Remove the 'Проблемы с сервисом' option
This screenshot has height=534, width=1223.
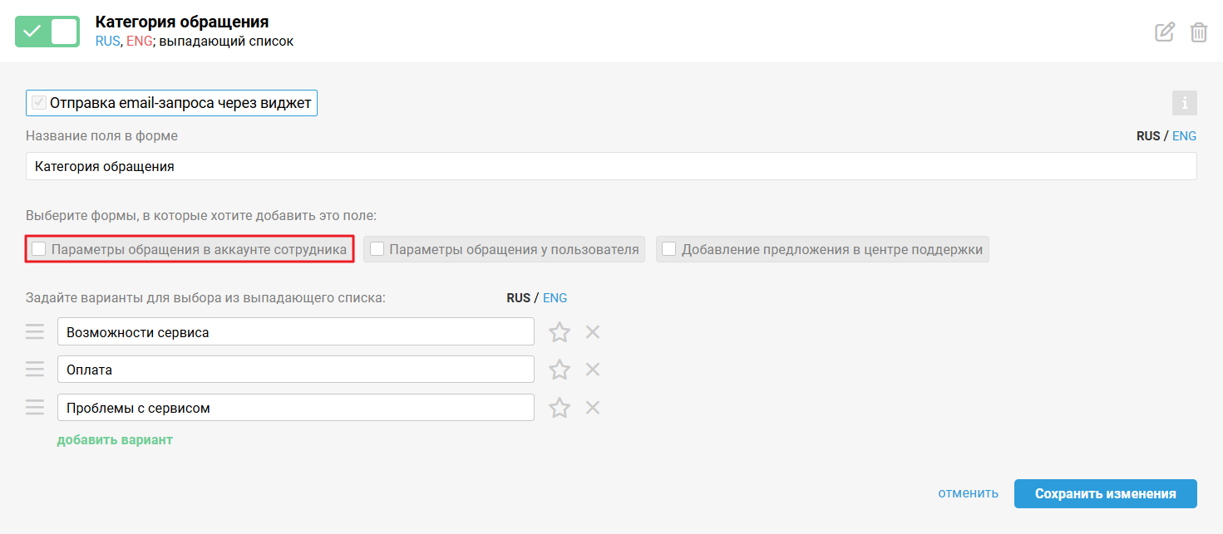(x=593, y=408)
